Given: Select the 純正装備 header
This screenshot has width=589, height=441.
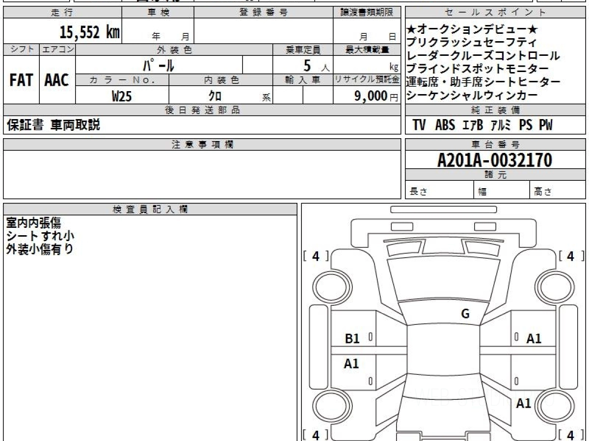Looking at the screenshot, I should [496, 110].
